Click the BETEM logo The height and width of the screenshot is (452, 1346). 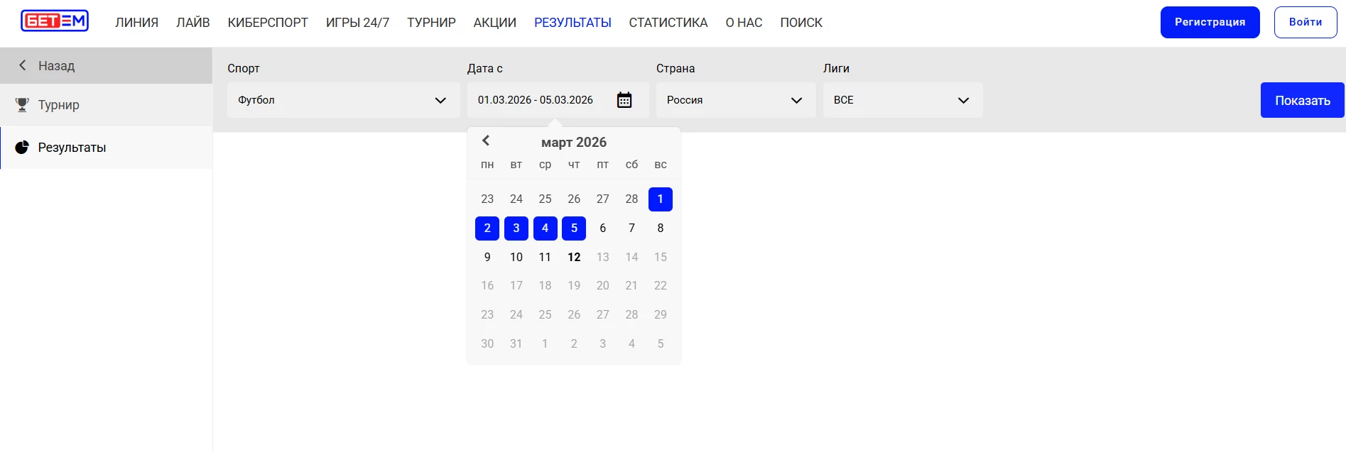click(x=55, y=21)
